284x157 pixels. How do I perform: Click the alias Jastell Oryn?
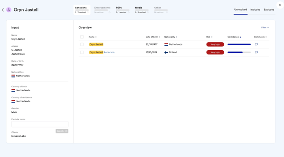coord(18,54)
